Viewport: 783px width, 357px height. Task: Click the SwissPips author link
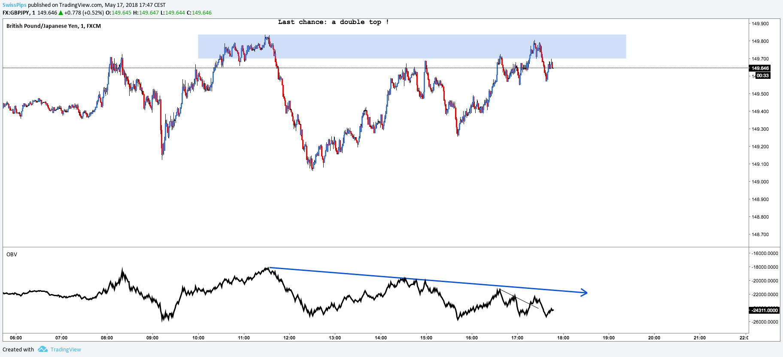[15, 5]
